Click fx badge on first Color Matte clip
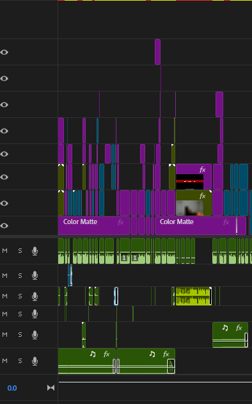 [120, 222]
